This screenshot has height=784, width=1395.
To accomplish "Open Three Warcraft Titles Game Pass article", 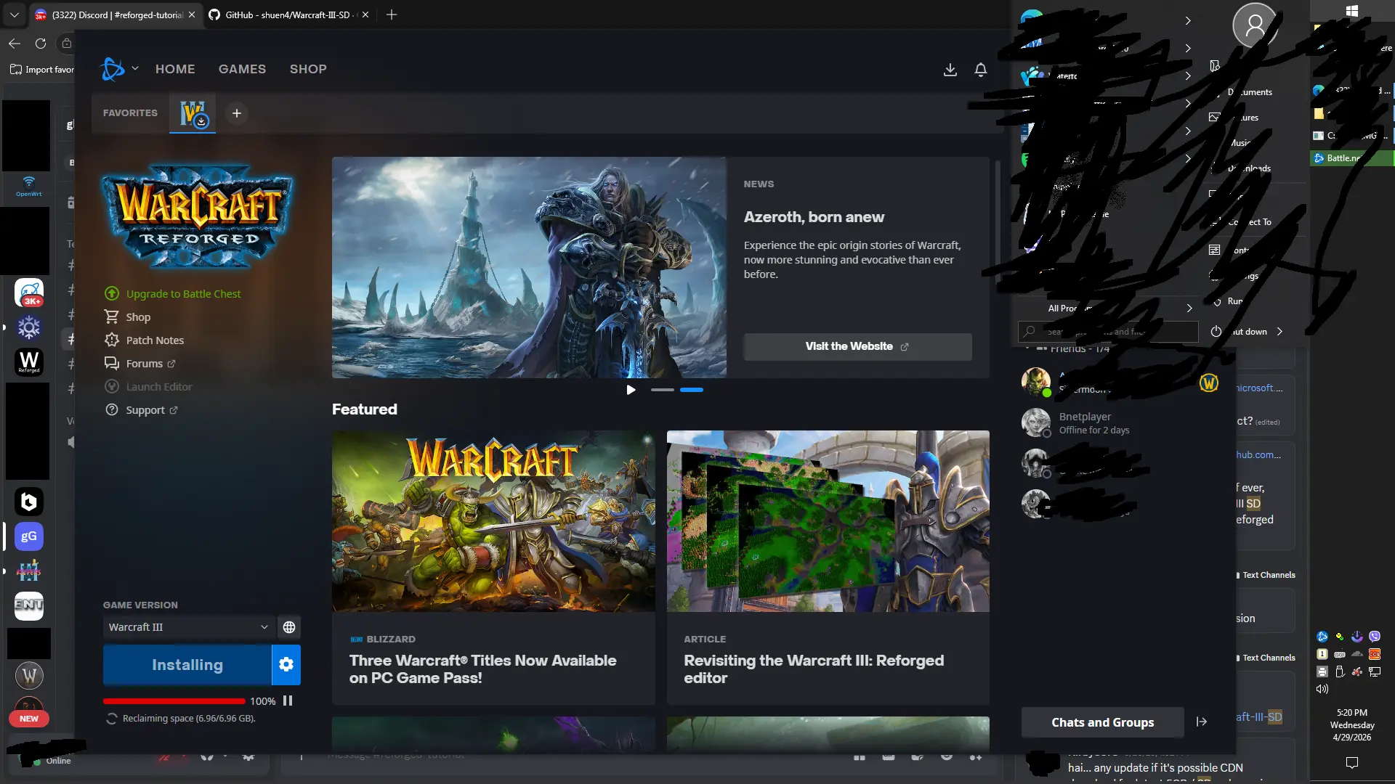I will tap(493, 568).
